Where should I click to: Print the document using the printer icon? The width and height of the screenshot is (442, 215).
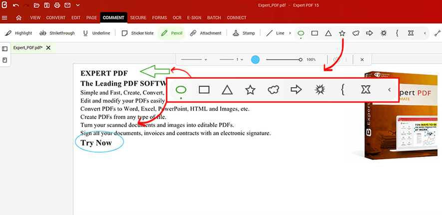pos(57,5)
